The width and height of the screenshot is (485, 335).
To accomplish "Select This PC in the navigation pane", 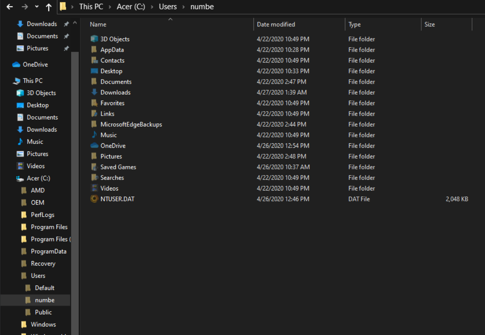I will pyautogui.click(x=32, y=80).
